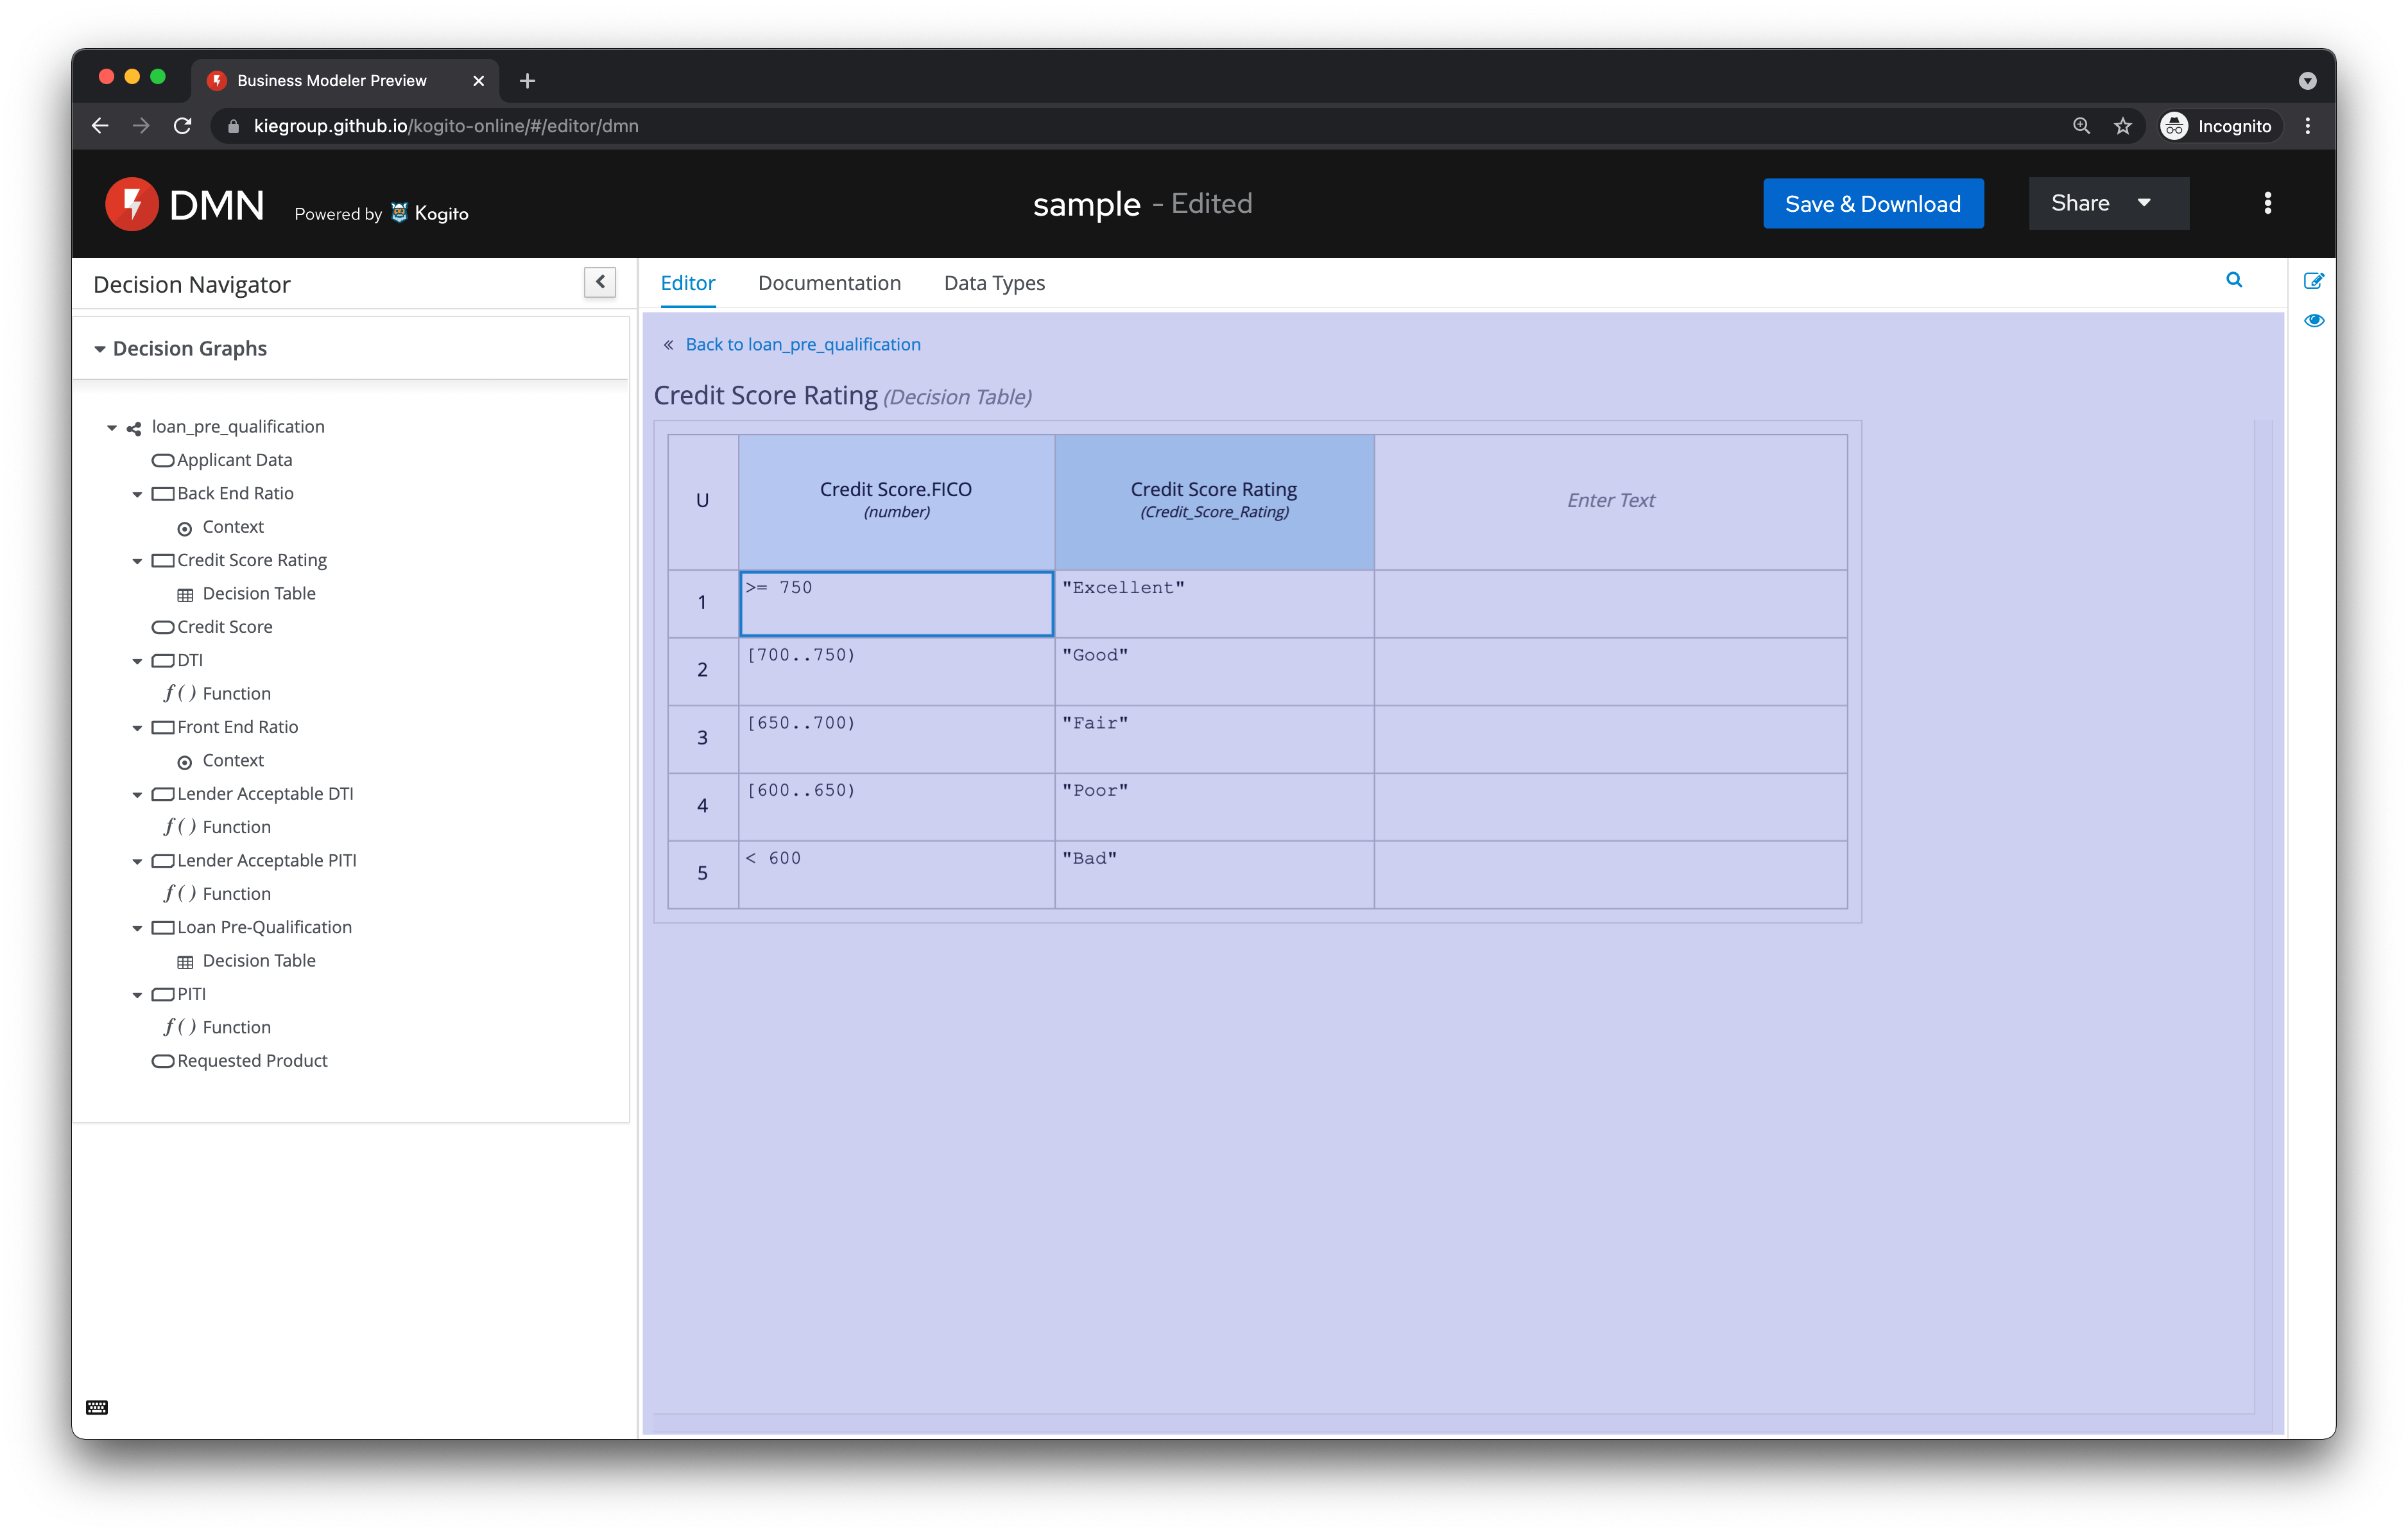Switch to the Editor tab

click(688, 283)
